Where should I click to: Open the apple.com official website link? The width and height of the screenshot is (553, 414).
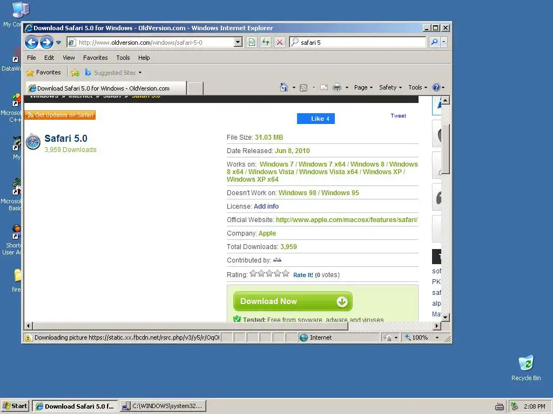346,220
